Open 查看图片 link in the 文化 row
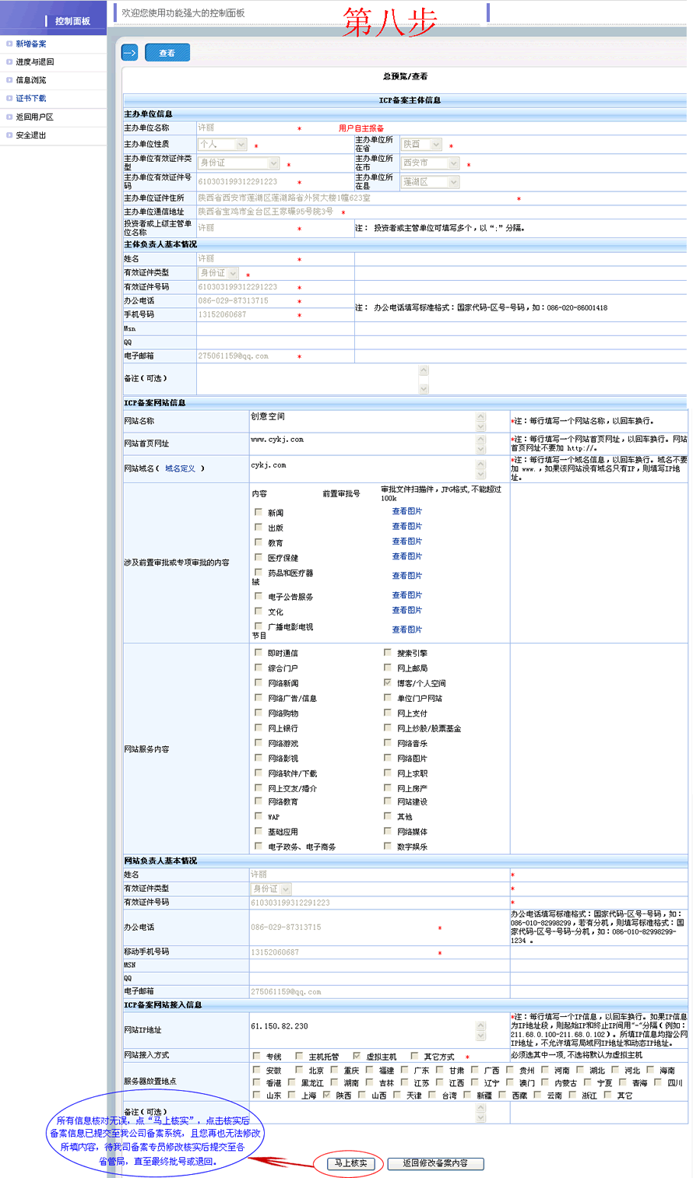This screenshot has width=693, height=1178. [406, 610]
